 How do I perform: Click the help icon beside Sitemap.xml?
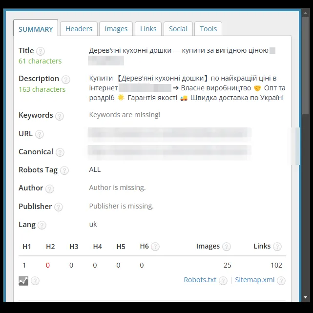[x=281, y=281]
